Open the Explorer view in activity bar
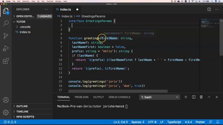This screenshot has height=125, width=223. click(x=6, y=11)
